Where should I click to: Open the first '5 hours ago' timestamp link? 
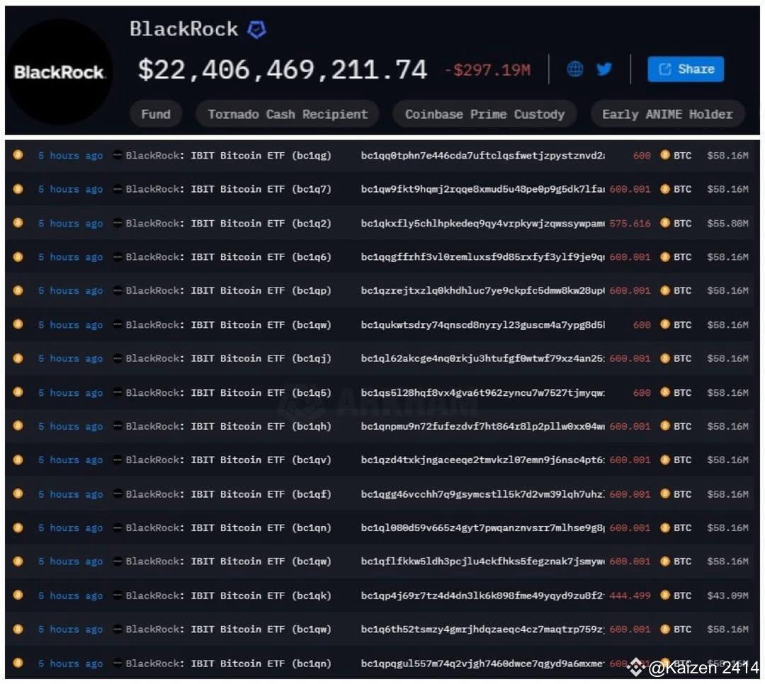click(x=70, y=155)
